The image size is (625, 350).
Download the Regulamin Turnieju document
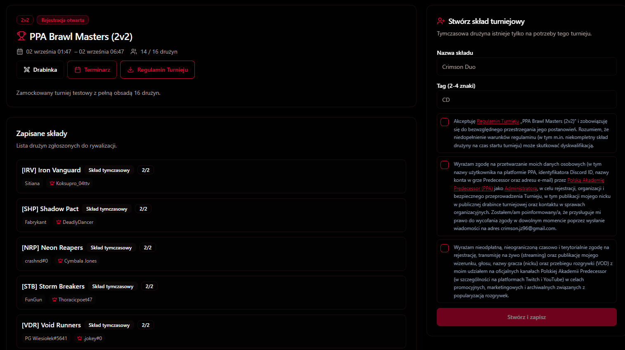(x=157, y=70)
